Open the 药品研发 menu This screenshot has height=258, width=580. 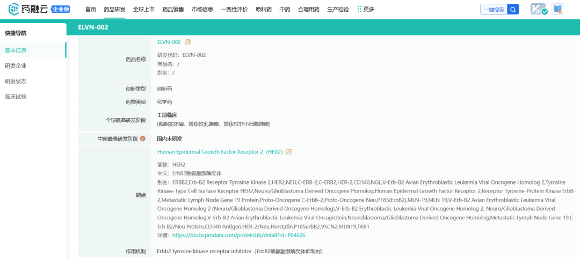point(114,10)
